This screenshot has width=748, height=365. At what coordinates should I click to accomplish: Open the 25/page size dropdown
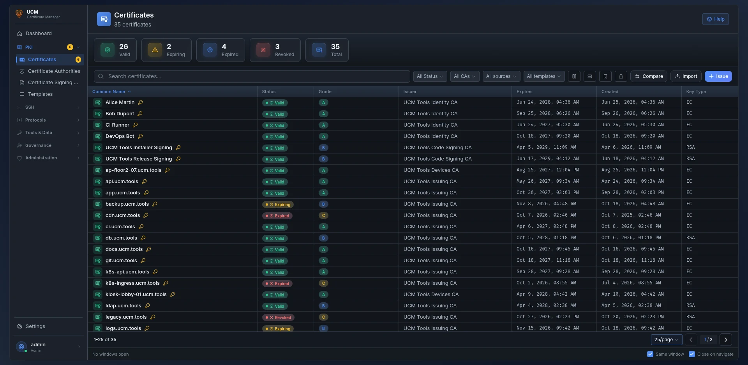tap(667, 340)
